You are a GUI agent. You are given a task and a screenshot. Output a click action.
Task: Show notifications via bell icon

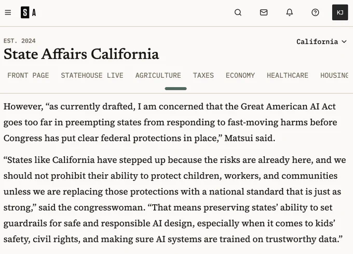point(290,12)
